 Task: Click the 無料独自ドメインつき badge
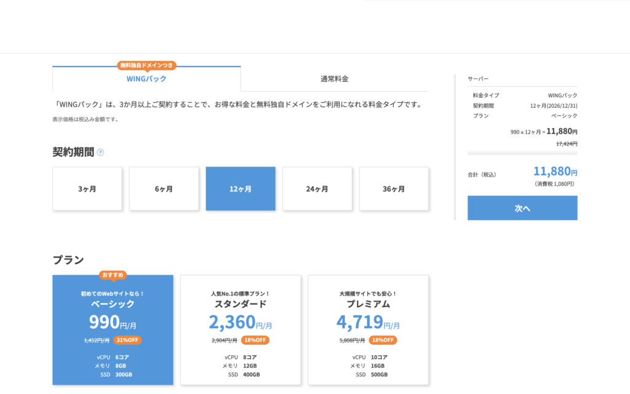(x=146, y=65)
